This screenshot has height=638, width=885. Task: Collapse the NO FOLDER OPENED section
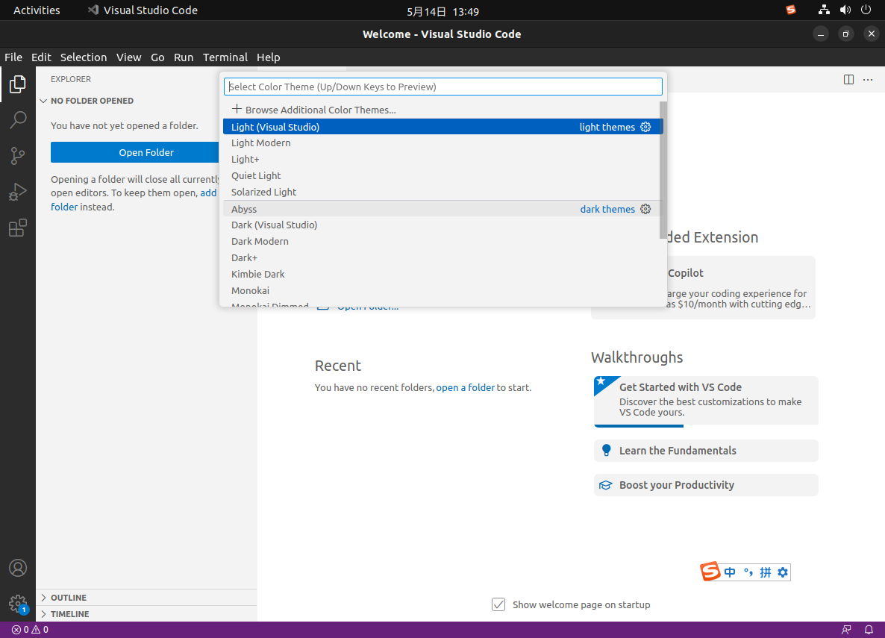click(x=147, y=101)
